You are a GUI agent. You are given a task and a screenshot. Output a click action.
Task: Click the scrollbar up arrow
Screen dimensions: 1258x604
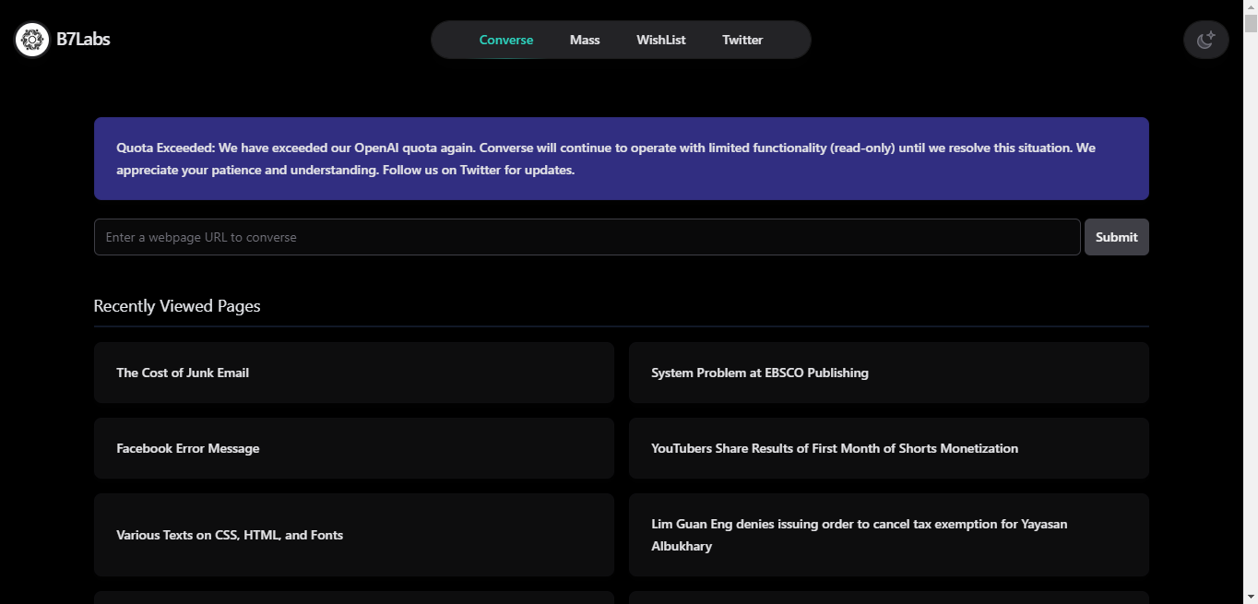1251,7
